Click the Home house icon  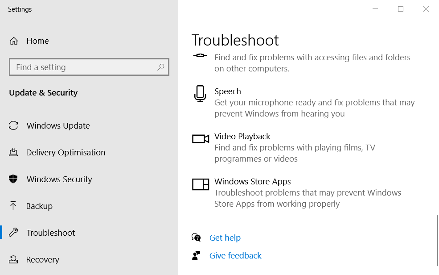(x=14, y=41)
